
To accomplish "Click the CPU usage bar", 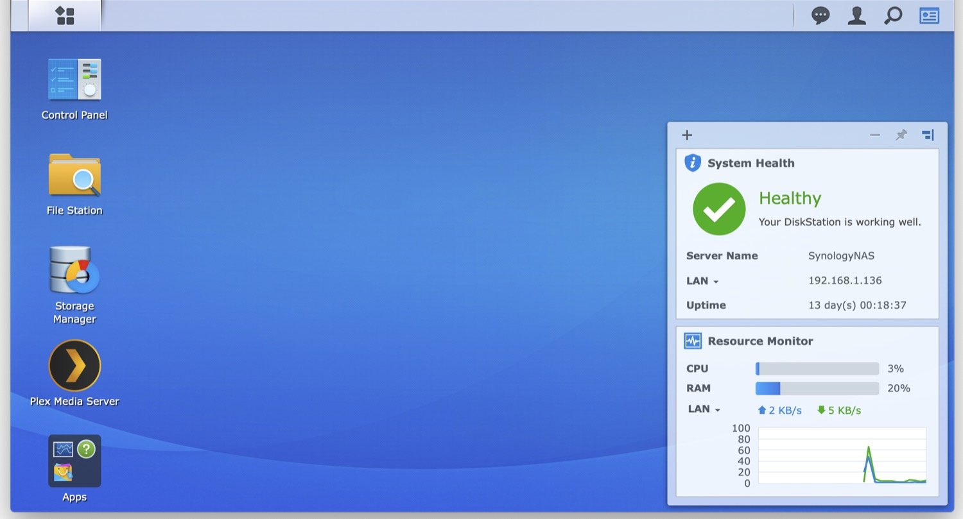I will point(817,368).
